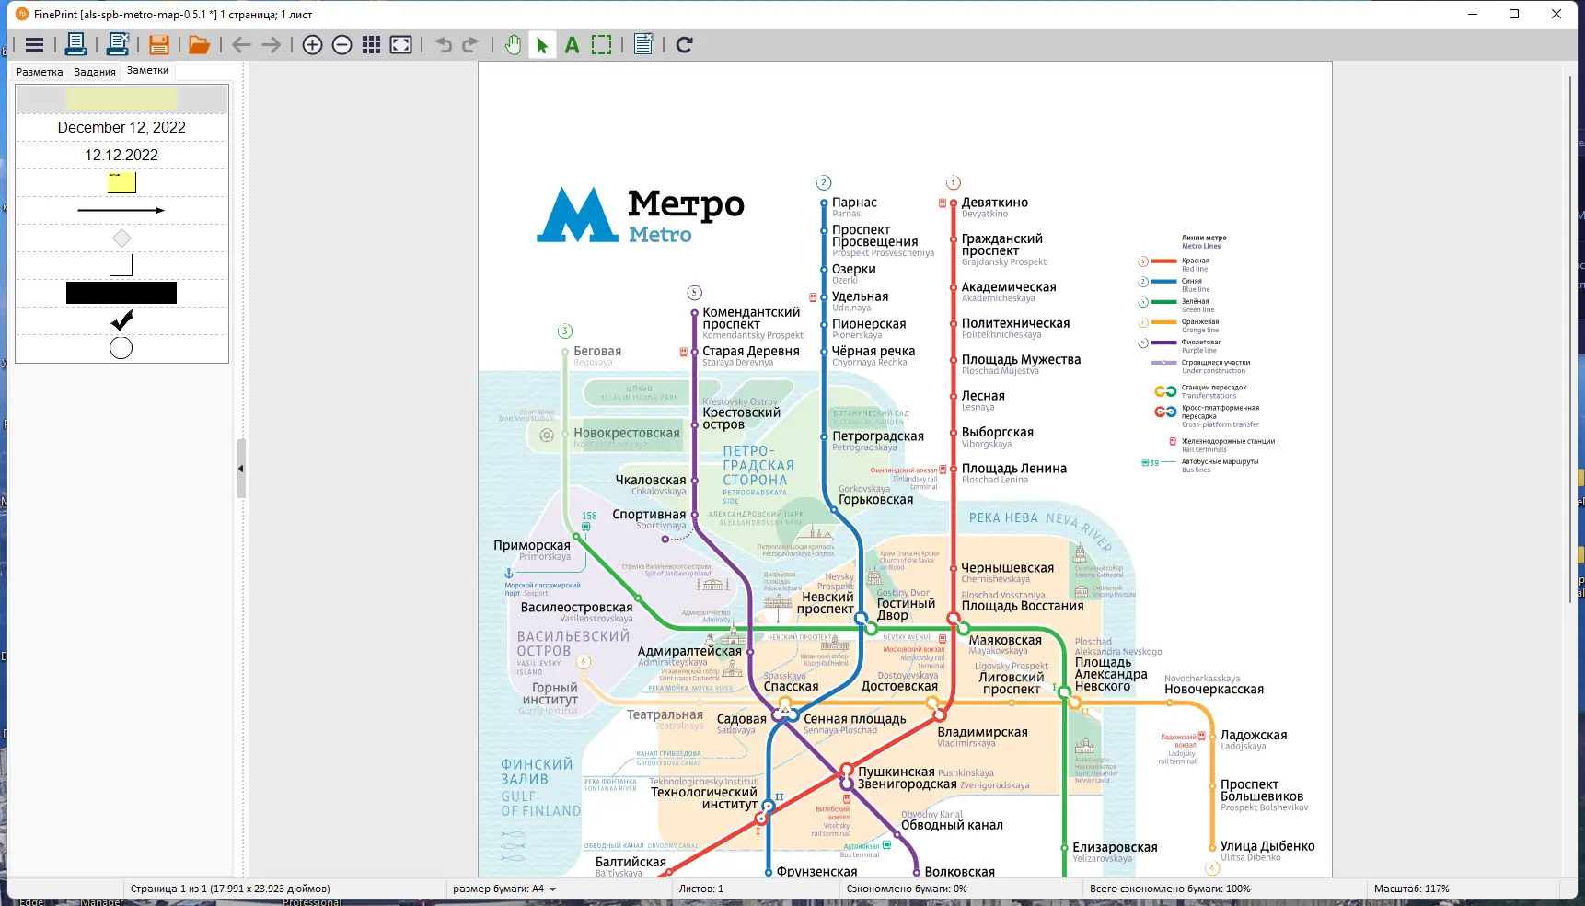Click the delete page icon
Image resolution: width=1585 pixels, height=906 pixels.
(x=643, y=44)
